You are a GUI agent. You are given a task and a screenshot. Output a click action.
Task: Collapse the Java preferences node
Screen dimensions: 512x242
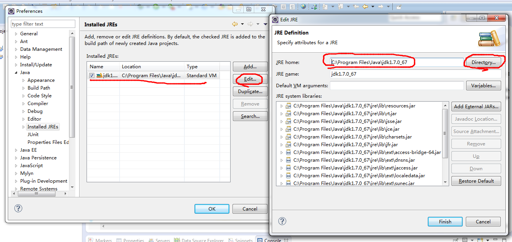point(16,73)
